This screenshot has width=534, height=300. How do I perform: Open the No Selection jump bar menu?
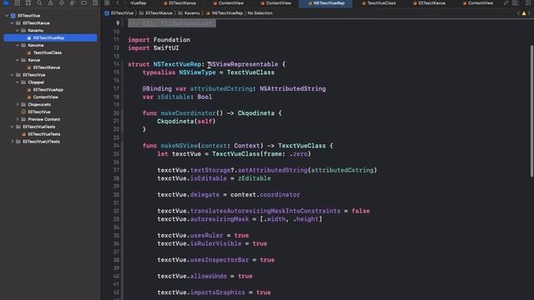coord(259,13)
